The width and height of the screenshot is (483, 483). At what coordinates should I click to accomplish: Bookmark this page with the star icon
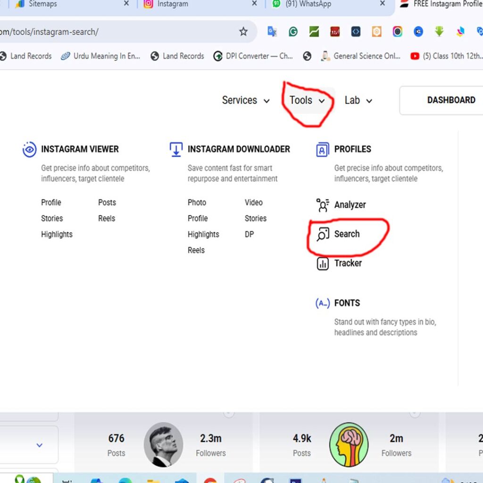point(243,32)
